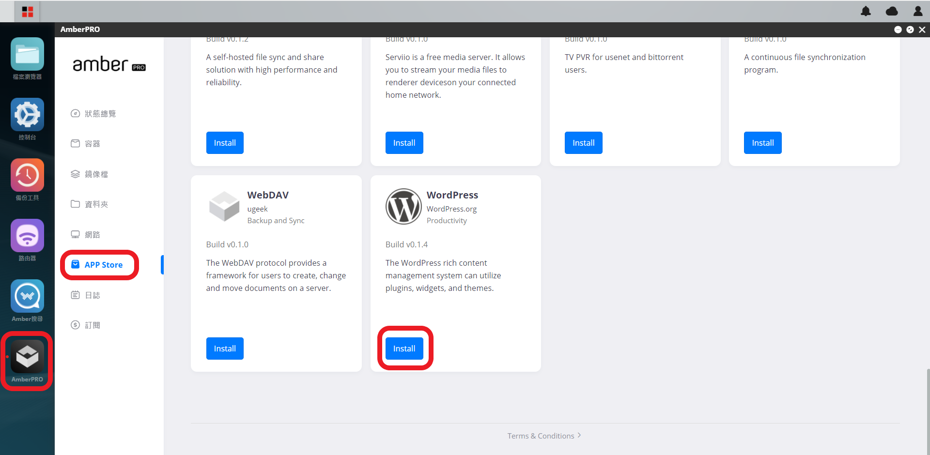Click WordPress.org publisher name
This screenshot has height=455, width=930.
point(451,209)
